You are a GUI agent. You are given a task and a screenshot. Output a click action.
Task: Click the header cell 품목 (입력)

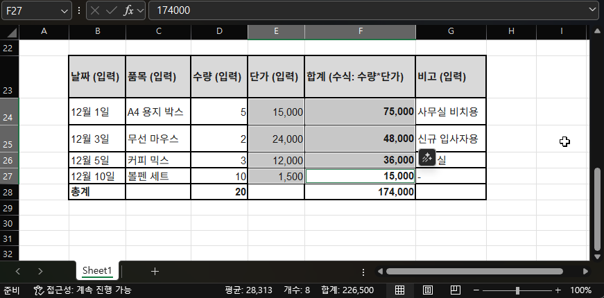click(158, 77)
